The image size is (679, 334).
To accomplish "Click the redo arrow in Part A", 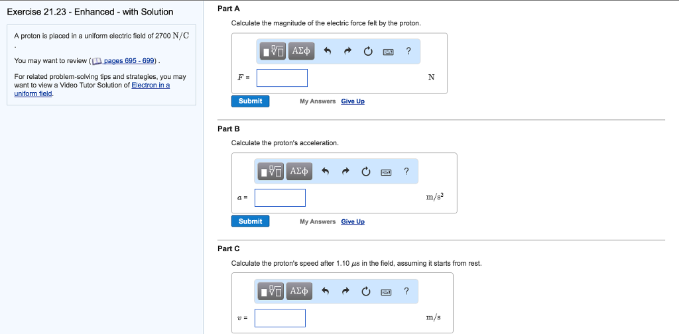I will click(347, 51).
